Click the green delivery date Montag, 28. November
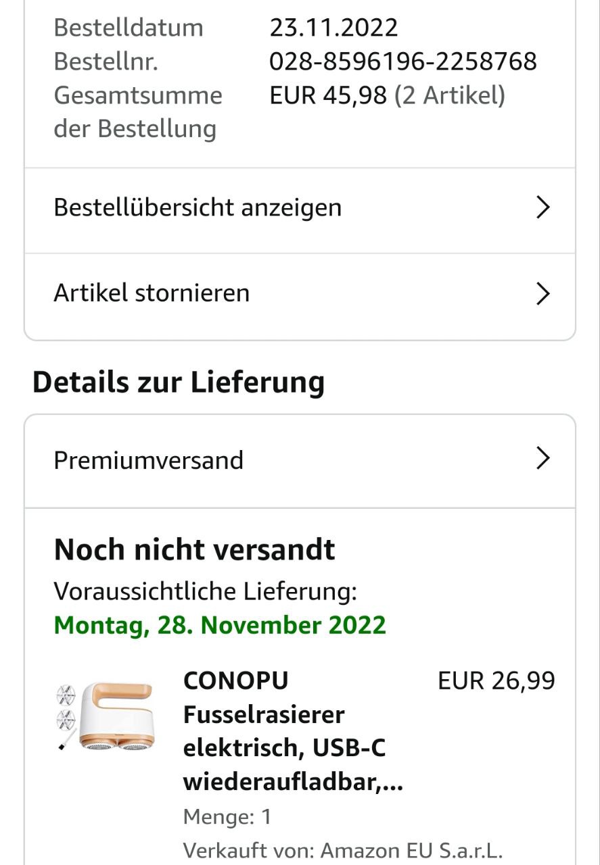The image size is (600, 865). pos(220,625)
